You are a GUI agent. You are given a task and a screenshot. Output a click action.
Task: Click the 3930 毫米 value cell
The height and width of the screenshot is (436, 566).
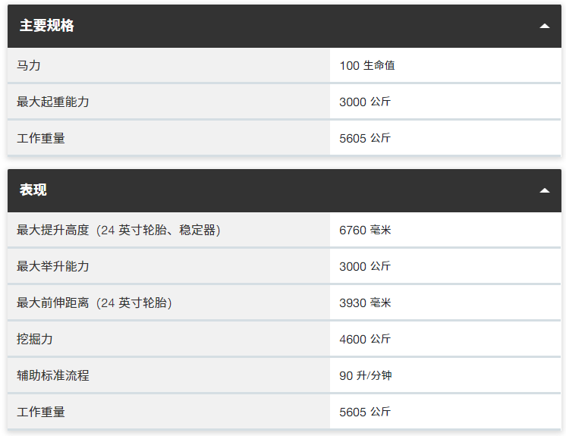click(x=365, y=303)
